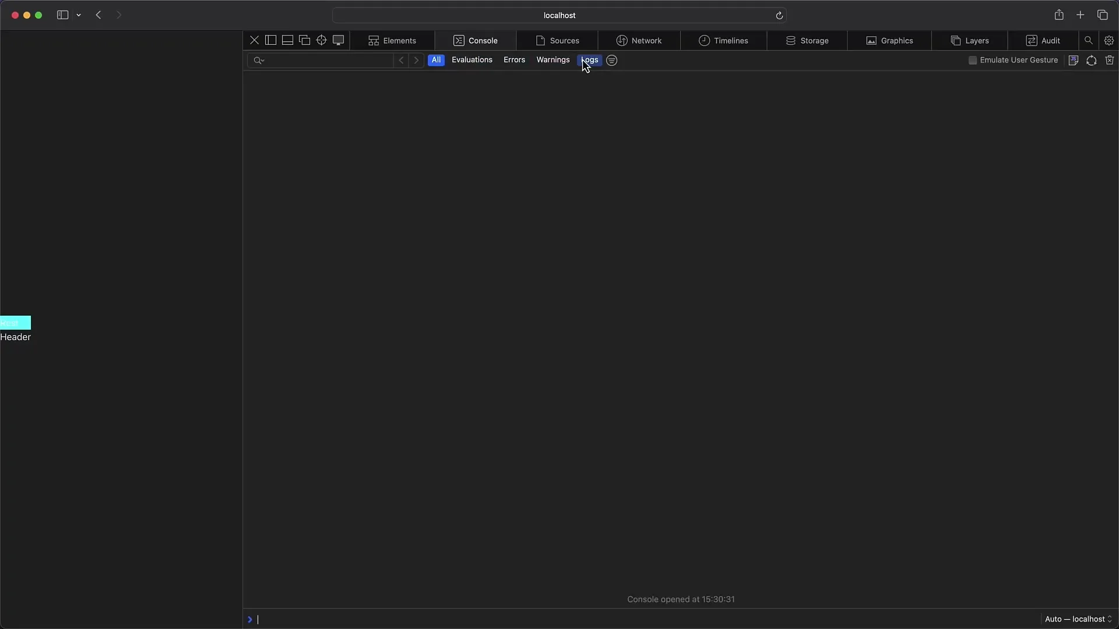
Task: Open the Network tab
Action: click(639, 40)
